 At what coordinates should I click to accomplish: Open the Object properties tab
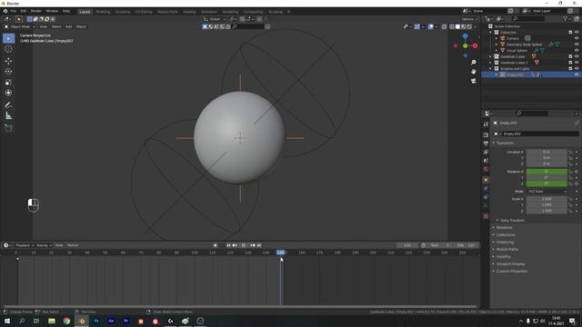point(486,180)
